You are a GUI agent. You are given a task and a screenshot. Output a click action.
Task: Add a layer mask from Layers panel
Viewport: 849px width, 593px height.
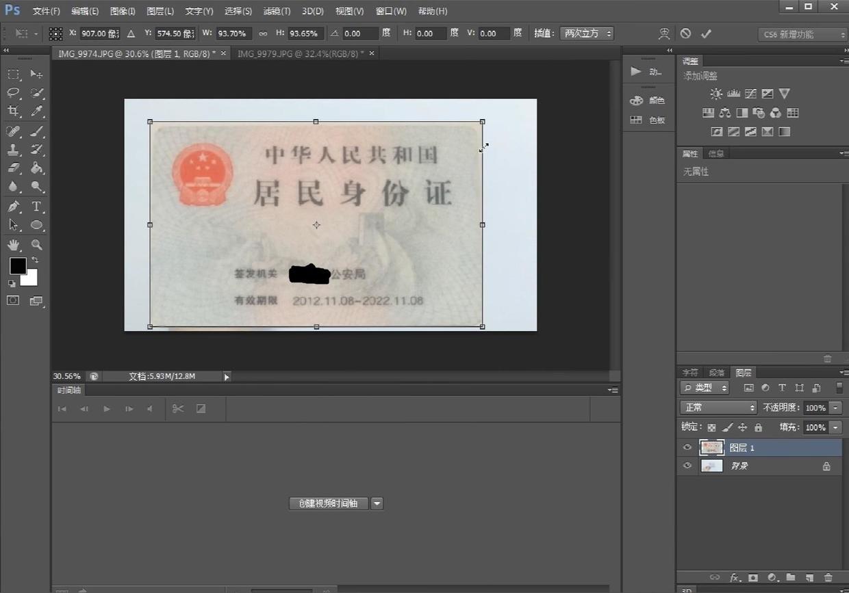[753, 577]
